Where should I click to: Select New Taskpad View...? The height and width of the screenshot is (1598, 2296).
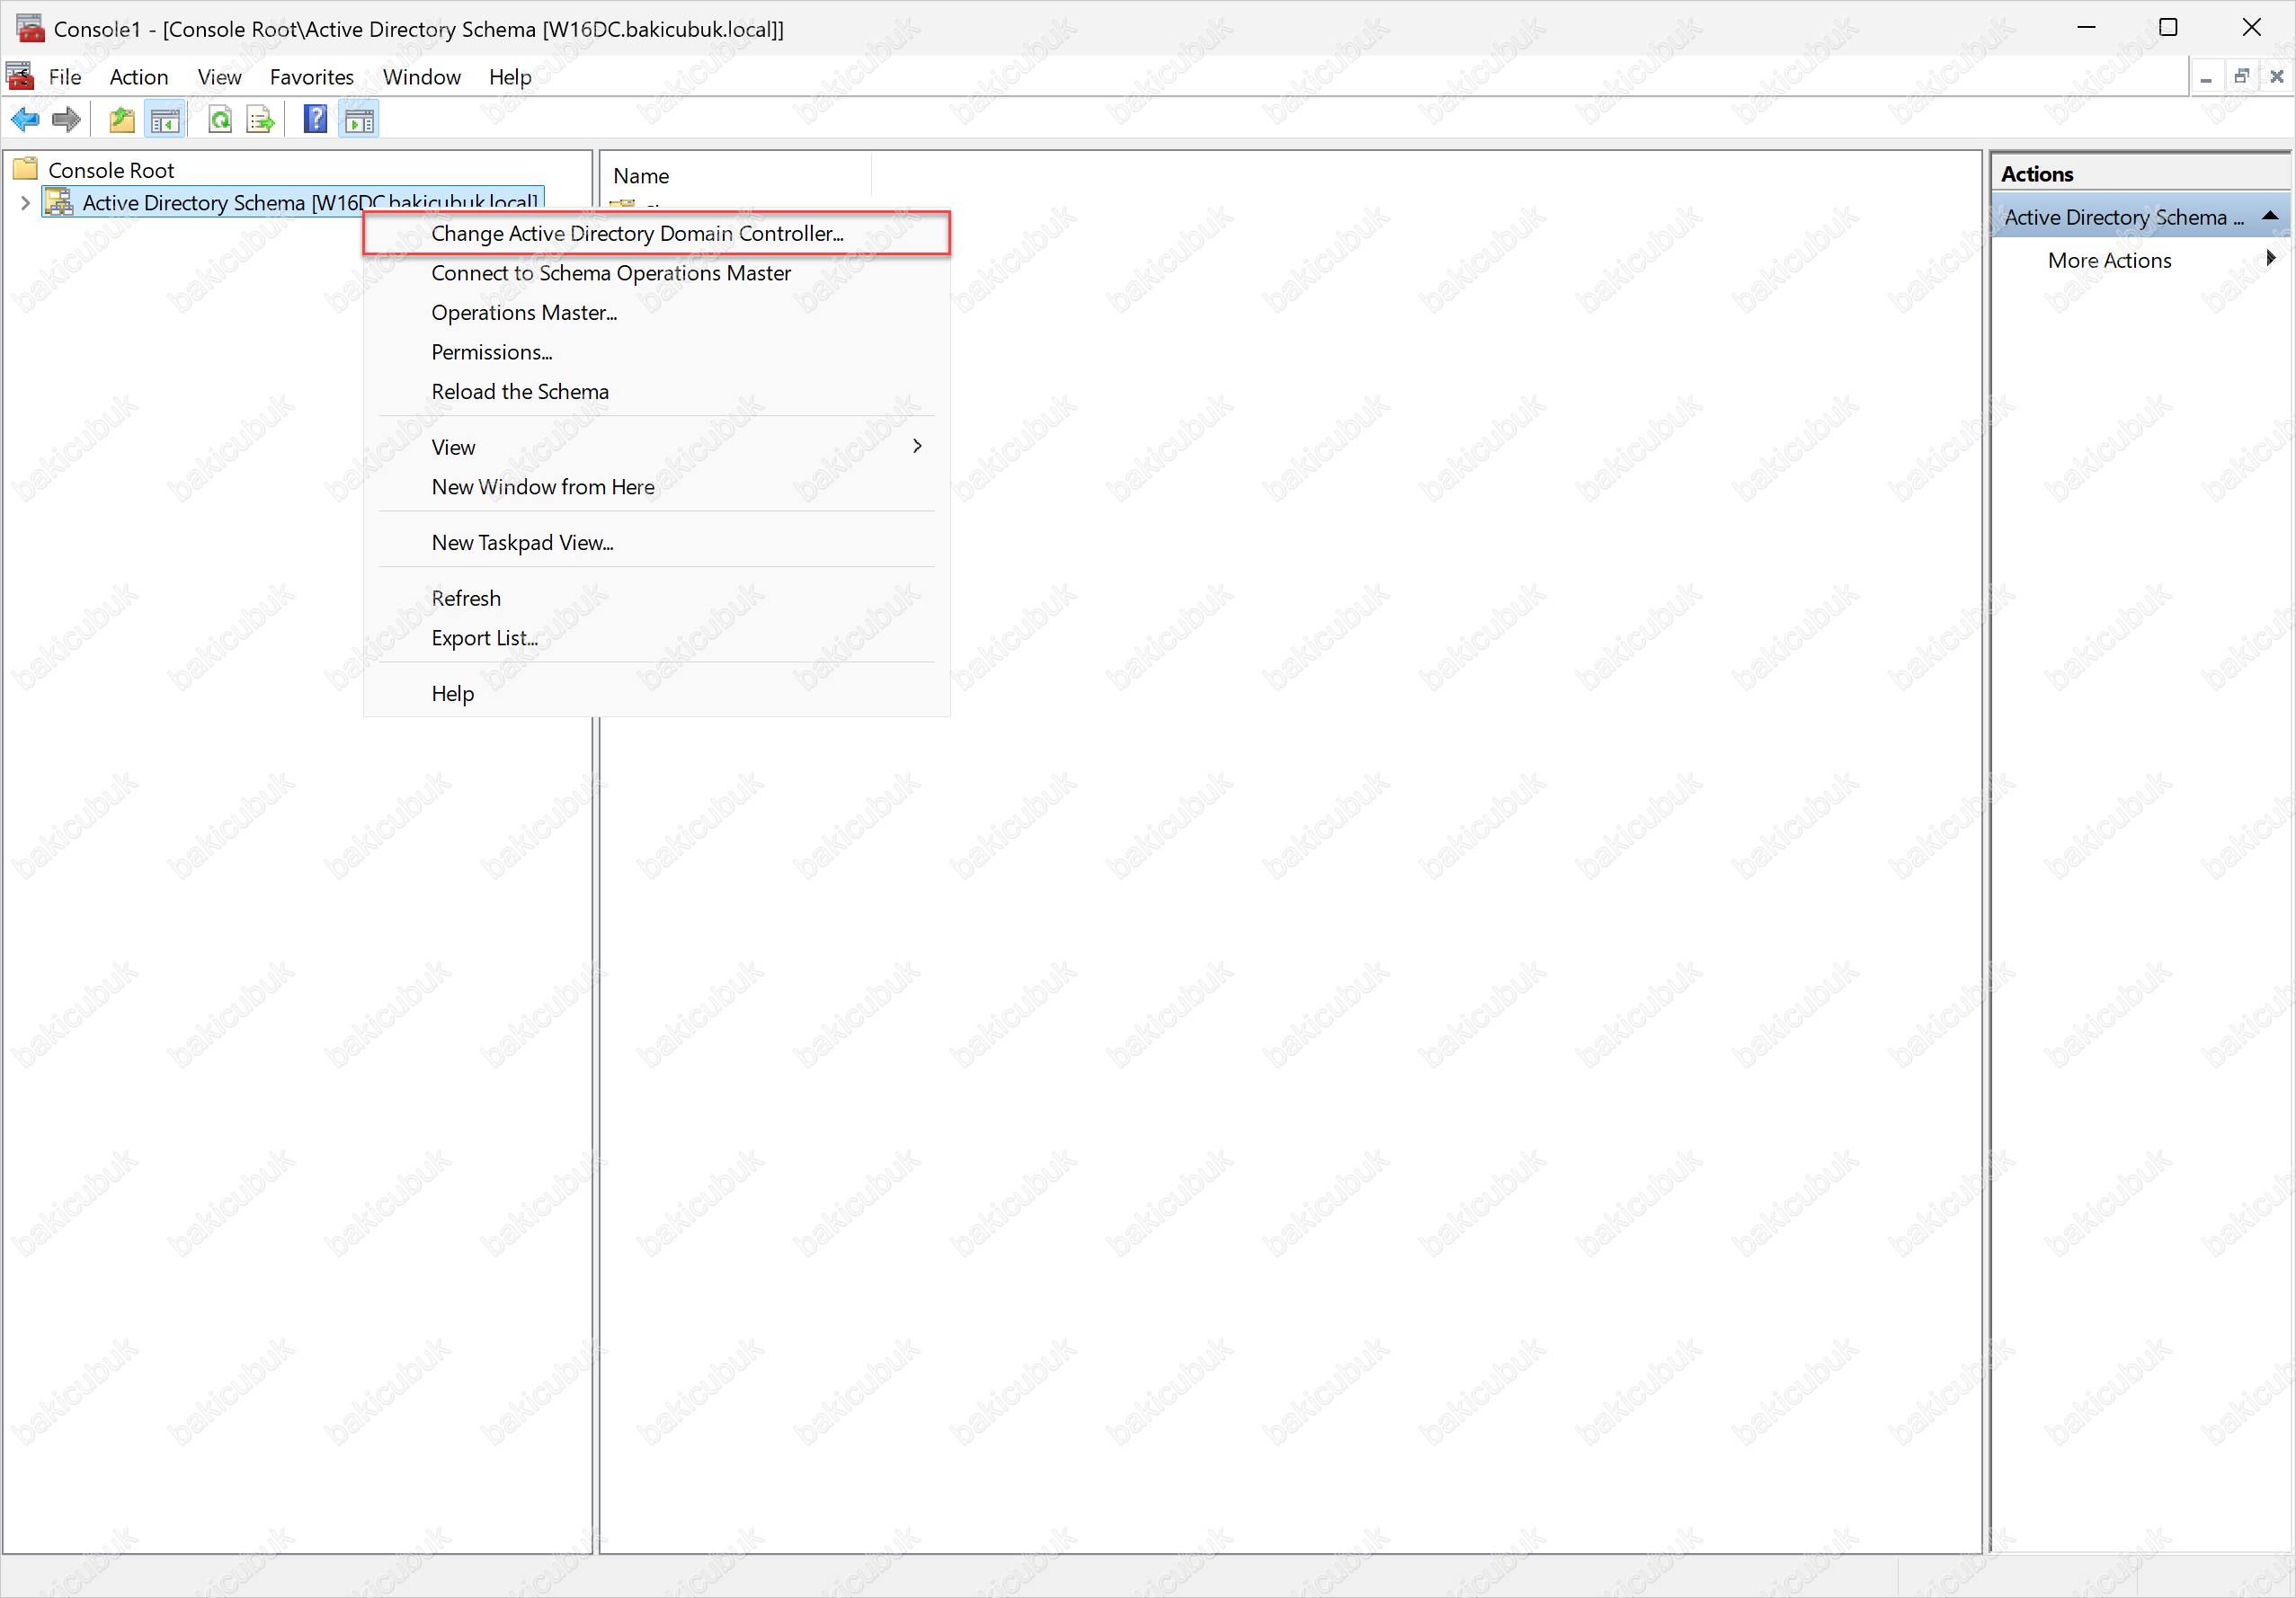tap(656, 542)
